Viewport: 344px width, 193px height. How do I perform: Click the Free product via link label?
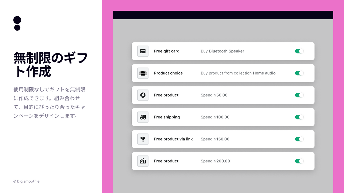pyautogui.click(x=173, y=139)
